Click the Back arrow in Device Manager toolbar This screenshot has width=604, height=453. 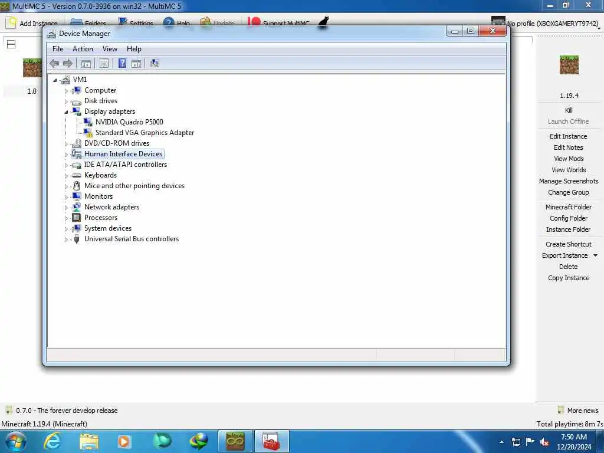click(x=54, y=64)
